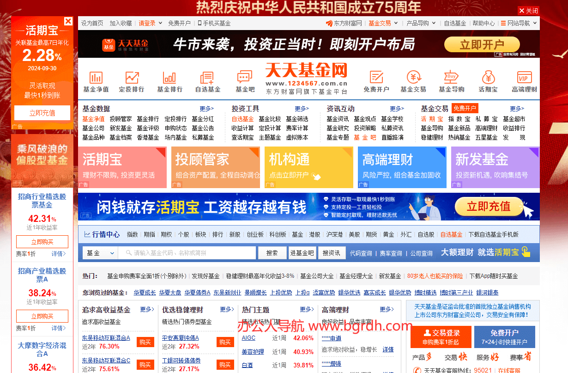568x373 pixels.
Task: Open the 基金 search type combo box
Action: click(x=100, y=253)
